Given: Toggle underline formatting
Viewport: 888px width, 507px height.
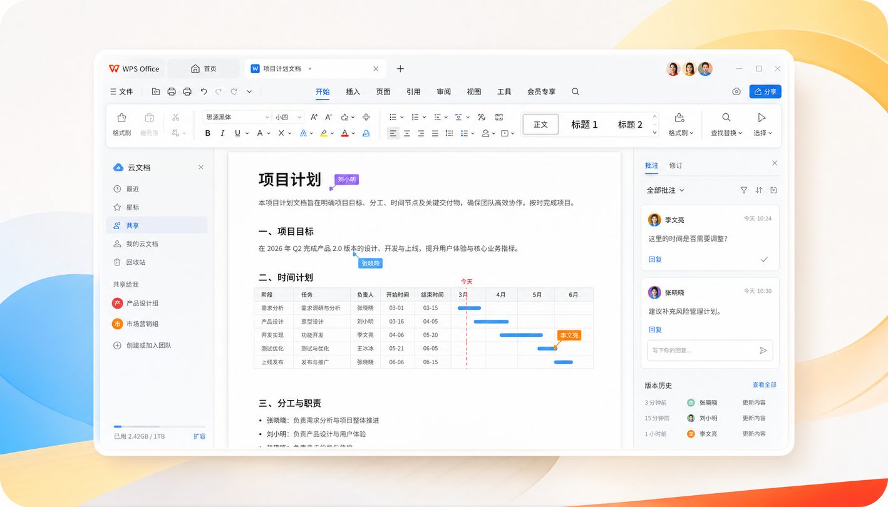Looking at the screenshot, I should click(237, 133).
